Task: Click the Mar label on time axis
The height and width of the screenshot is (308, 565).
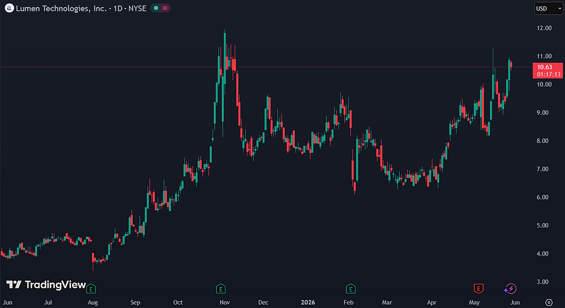Action: click(x=387, y=302)
